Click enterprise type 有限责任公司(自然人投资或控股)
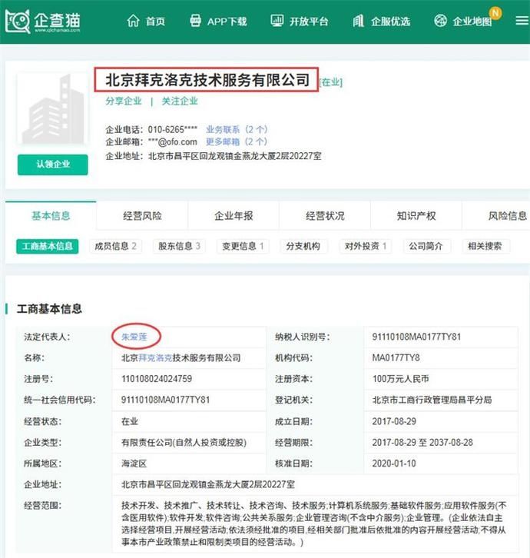530x558 pixels. [x=184, y=443]
